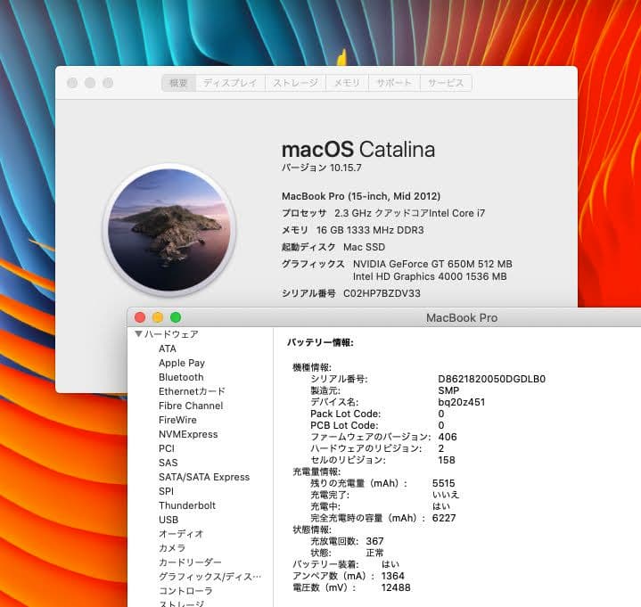
Task: Select USB in the sidebar
Action: tap(168, 520)
